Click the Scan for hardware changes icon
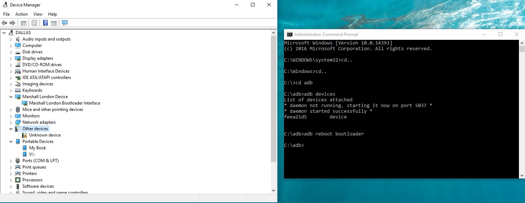The width and height of the screenshot is (525, 203). 65,23
